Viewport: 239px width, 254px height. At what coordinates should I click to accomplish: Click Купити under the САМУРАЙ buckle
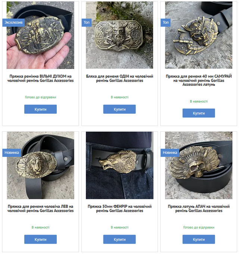pos(199,113)
